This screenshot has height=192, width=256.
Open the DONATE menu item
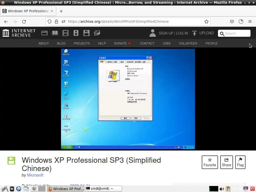(x=122, y=43)
